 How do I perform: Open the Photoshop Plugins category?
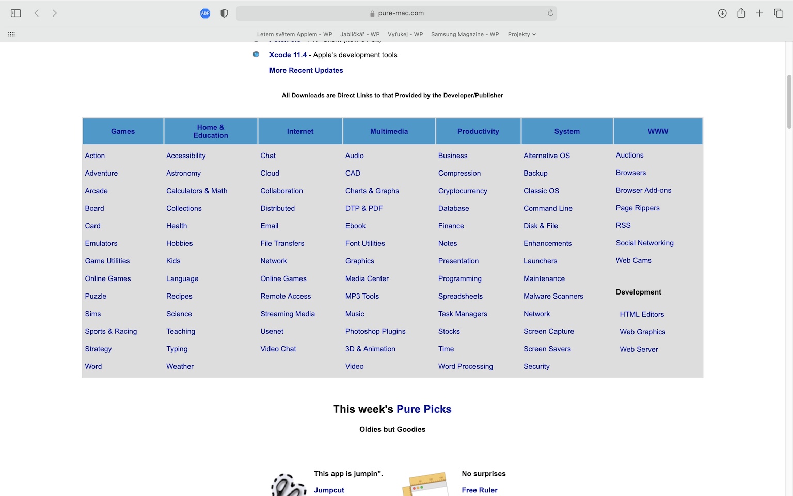[375, 331]
